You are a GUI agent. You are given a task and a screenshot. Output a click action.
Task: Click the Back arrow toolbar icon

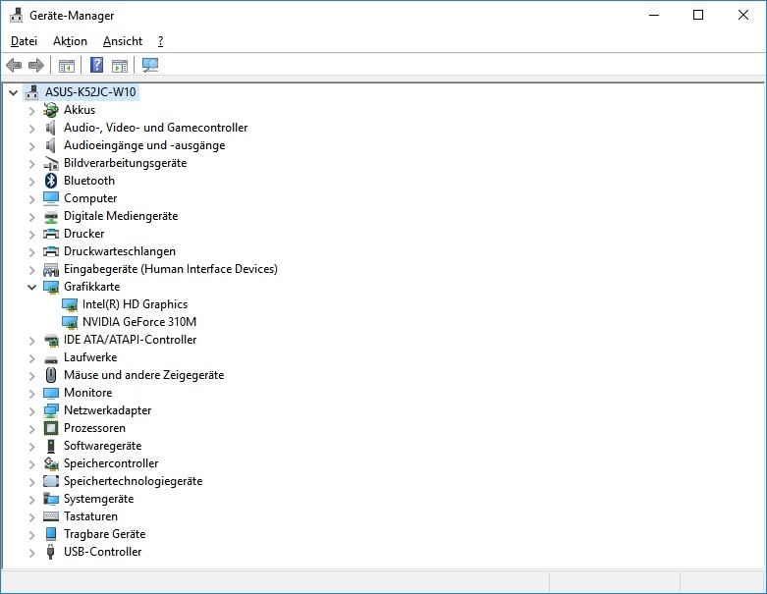point(14,65)
